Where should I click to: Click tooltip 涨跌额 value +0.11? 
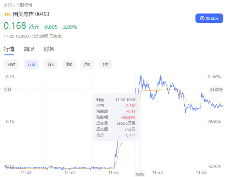[131, 112]
